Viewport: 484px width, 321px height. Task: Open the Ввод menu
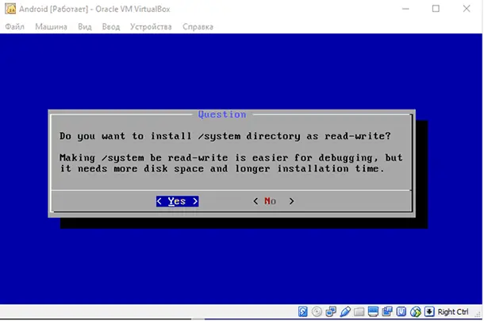111,27
